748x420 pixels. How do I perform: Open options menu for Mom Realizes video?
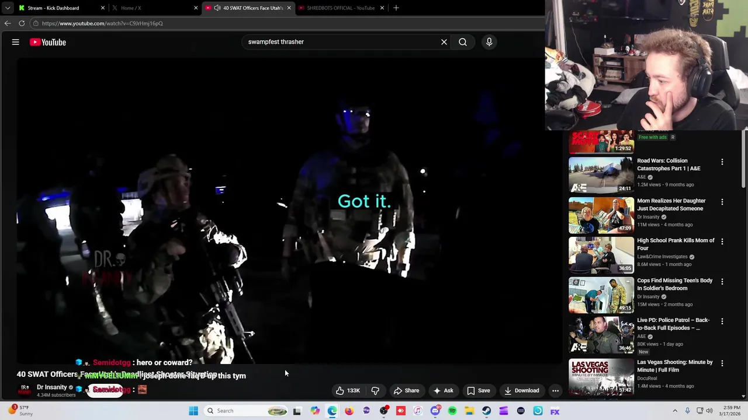point(722,202)
